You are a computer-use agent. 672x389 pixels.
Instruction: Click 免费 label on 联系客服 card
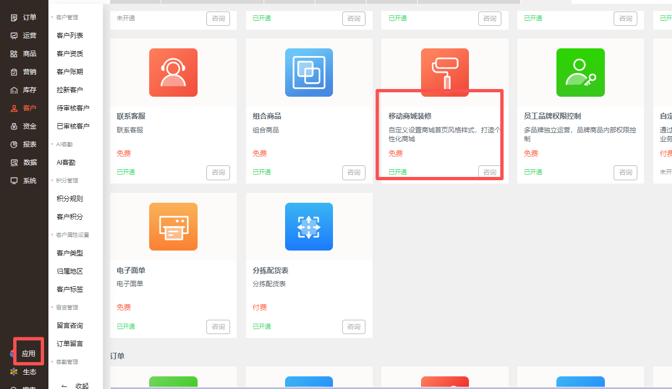(124, 154)
